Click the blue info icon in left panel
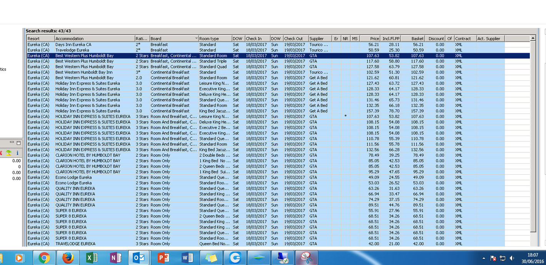Viewport: 546px width, 265px height. pyautogui.click(x=17, y=153)
